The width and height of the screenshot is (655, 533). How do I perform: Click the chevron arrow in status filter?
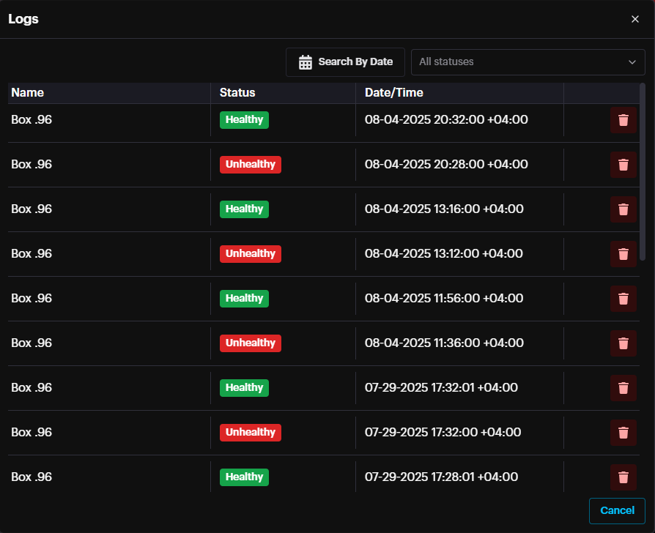tap(632, 62)
